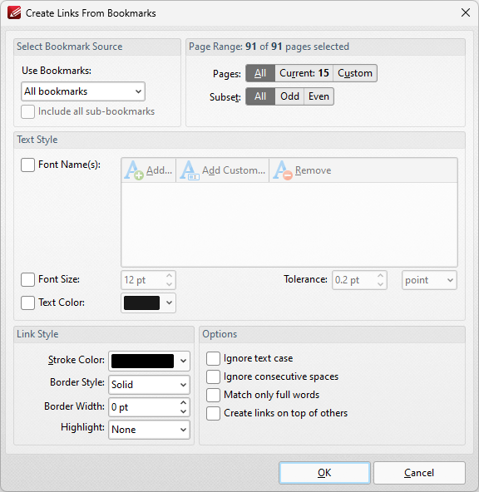The image size is (479, 492).
Task: Enable Match only full words
Action: pos(213,395)
